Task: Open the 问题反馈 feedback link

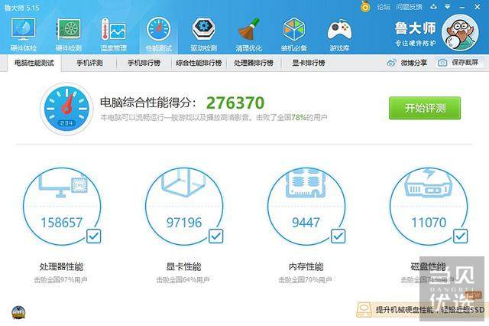Action: coord(410,7)
